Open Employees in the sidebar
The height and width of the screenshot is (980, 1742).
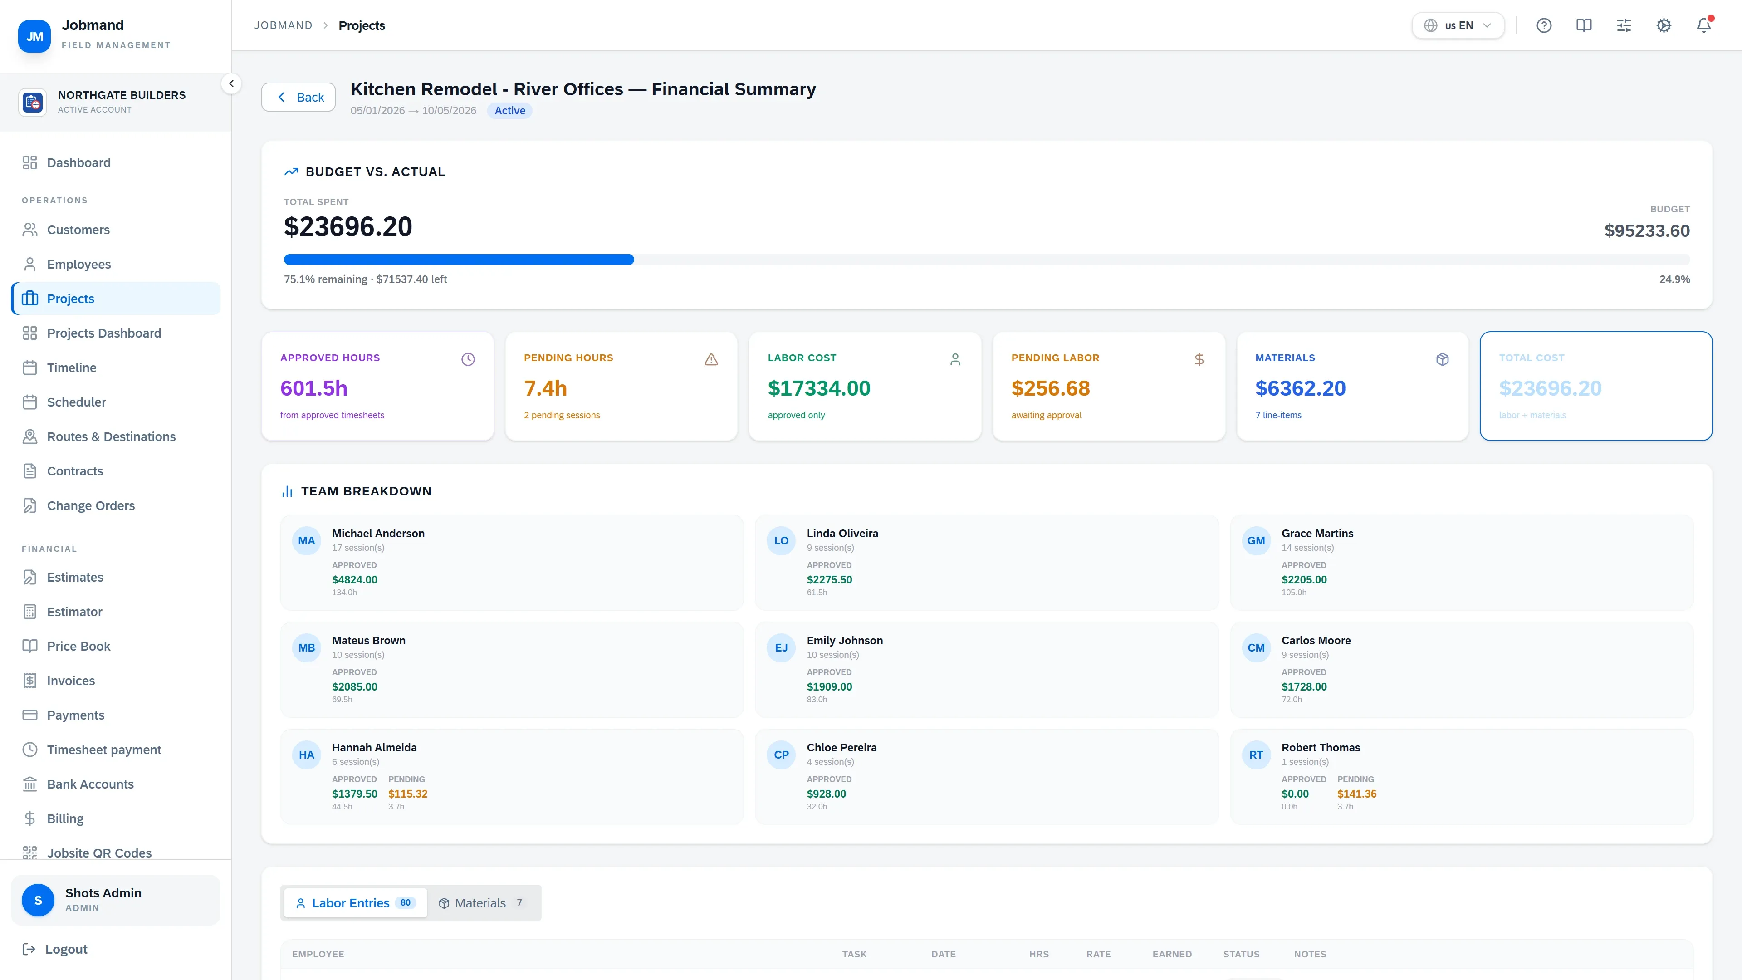116,265
